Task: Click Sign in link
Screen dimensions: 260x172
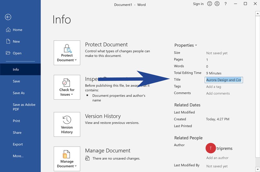Action: 198,4
